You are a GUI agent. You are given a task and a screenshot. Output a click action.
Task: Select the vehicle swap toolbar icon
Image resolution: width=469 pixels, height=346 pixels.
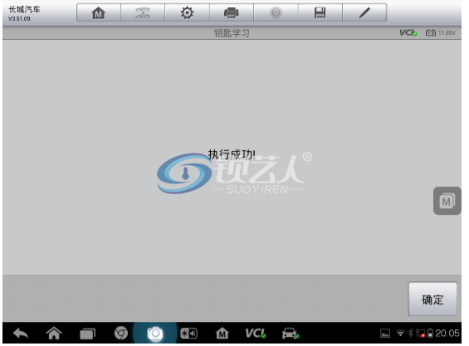point(143,12)
